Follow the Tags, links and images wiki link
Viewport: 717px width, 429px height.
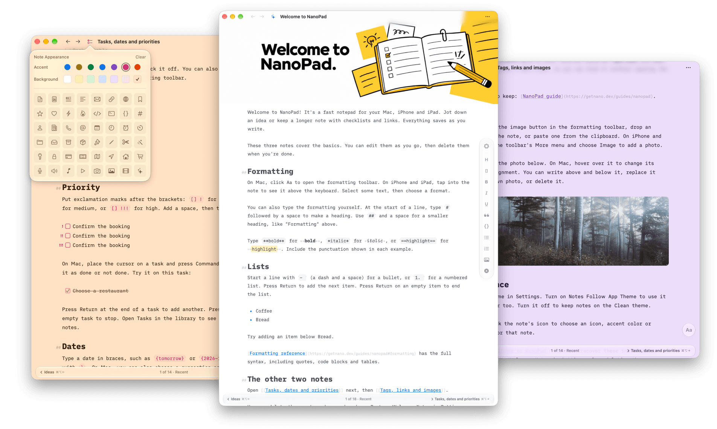[410, 390]
